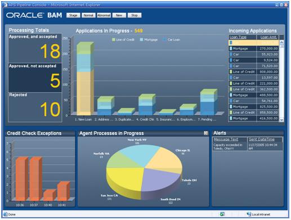Select the Mortgage 416,500.00 row
Image resolution: width=291 pixels, height=220 pixels.
tap(253, 118)
